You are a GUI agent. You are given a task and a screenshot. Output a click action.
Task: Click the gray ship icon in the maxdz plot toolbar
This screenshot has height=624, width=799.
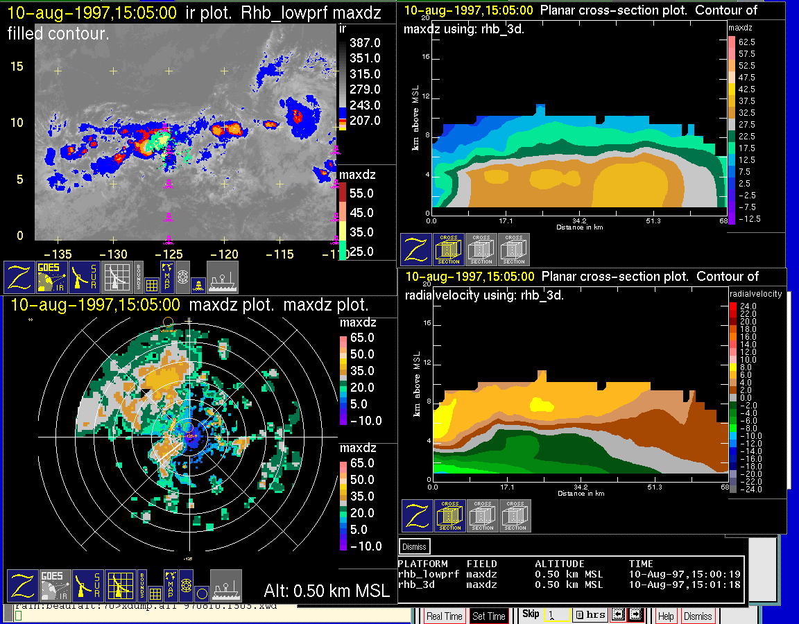point(225,586)
